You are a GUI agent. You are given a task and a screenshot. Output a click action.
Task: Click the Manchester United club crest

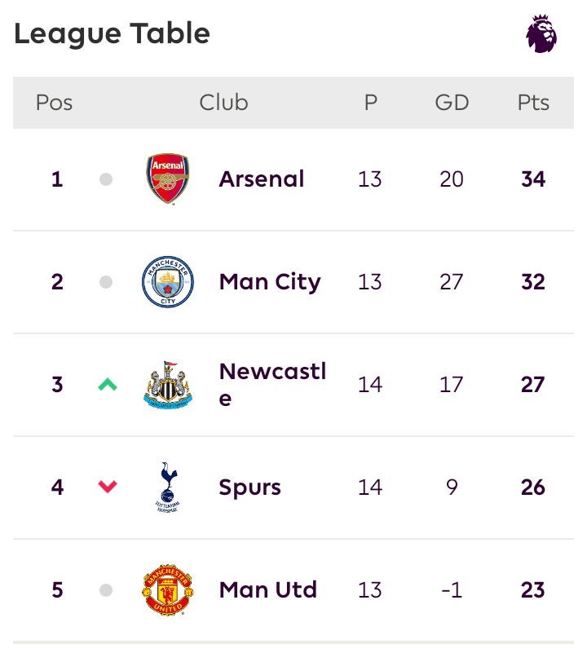168,590
